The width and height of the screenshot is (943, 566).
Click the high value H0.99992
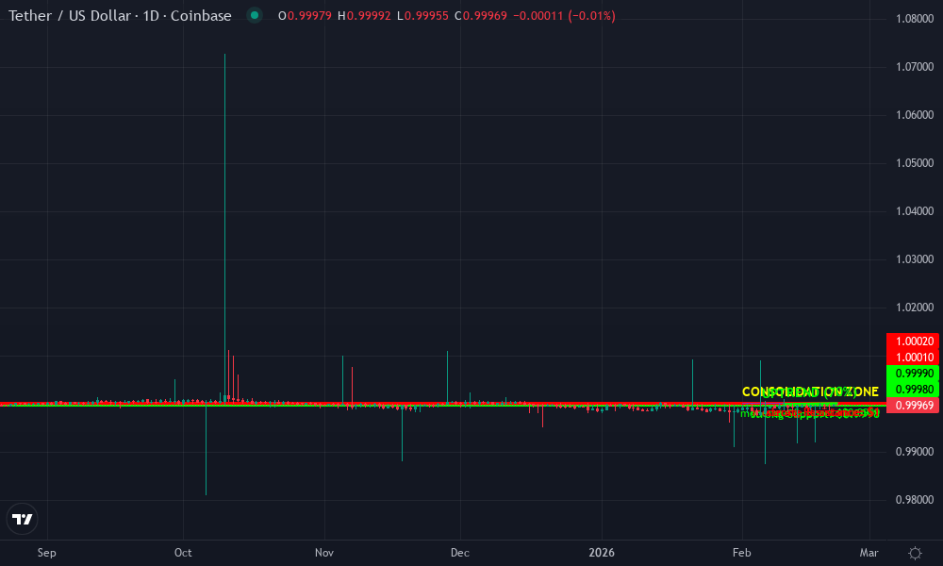362,15
